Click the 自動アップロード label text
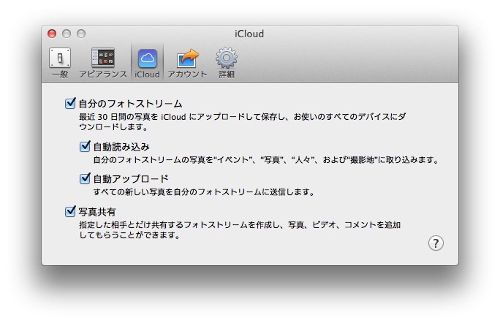500x323 pixels. [x=131, y=179]
